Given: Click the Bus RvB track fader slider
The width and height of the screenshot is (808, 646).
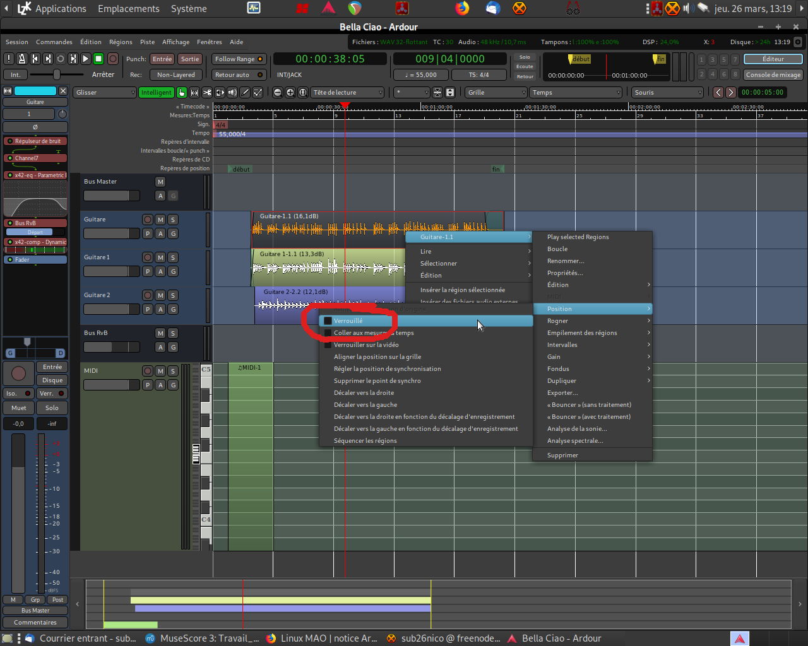Looking at the screenshot, I should pos(112,347).
